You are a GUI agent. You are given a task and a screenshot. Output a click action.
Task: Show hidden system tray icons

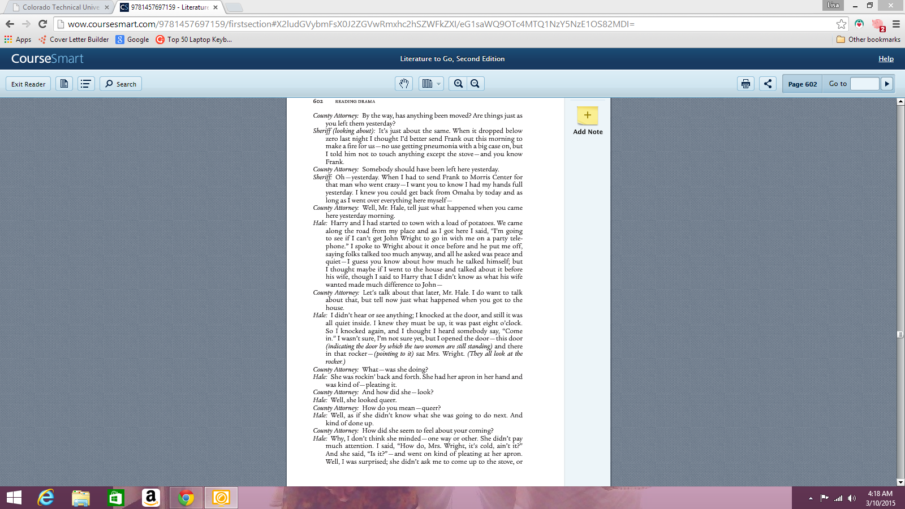811,498
